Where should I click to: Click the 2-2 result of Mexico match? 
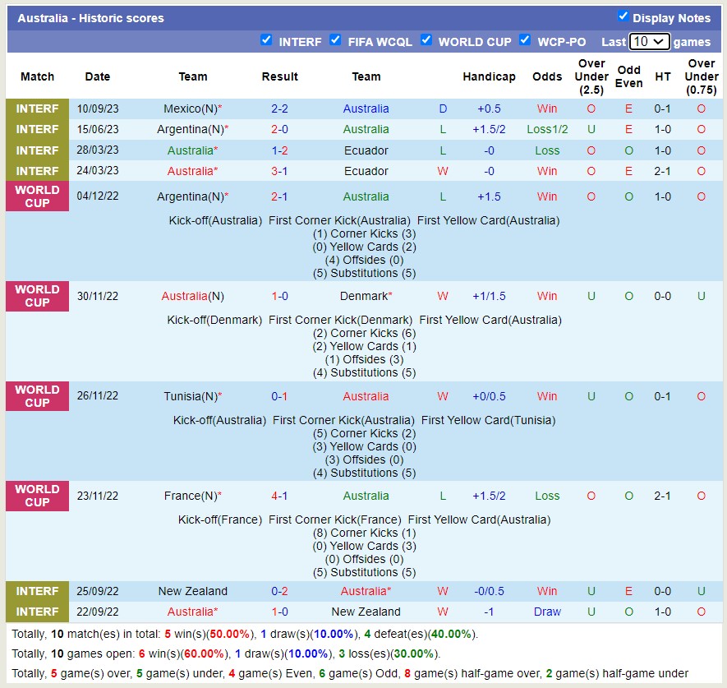point(279,109)
